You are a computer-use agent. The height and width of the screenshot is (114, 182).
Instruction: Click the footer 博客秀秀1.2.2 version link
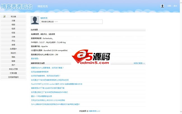(x=94, y=111)
